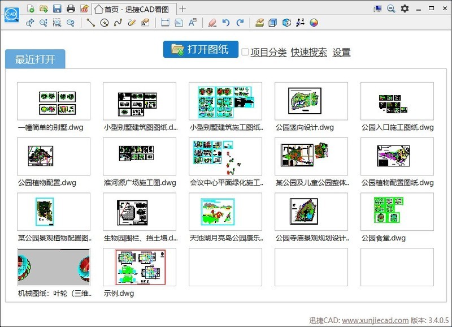Click the file name 公园食堂.dwg
This screenshot has width=452, height=327.
point(384,238)
